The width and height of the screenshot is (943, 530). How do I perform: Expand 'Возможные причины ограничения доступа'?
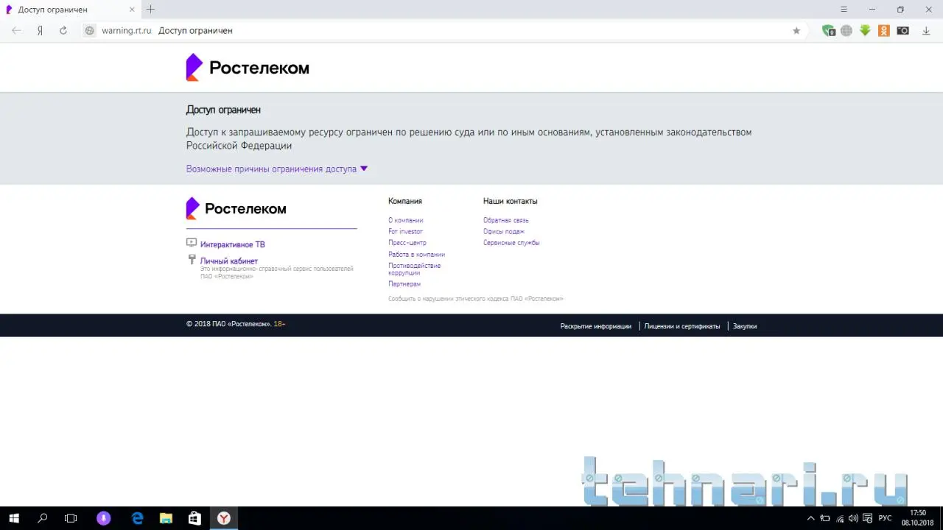277,169
